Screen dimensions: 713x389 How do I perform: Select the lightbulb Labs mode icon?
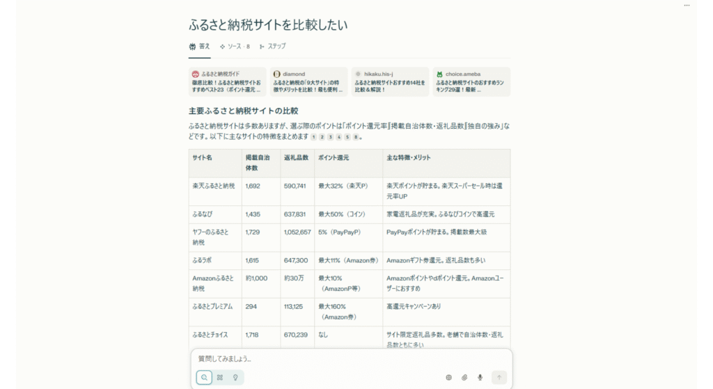pos(235,377)
